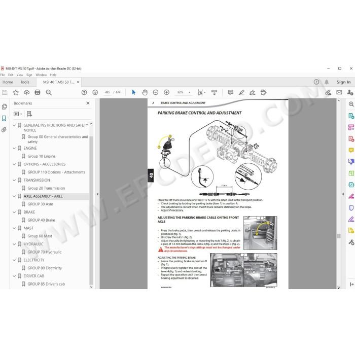355x355 pixels.
Task: Collapse the OPTIONS - ACCESSORIES node
Action: click(14, 164)
